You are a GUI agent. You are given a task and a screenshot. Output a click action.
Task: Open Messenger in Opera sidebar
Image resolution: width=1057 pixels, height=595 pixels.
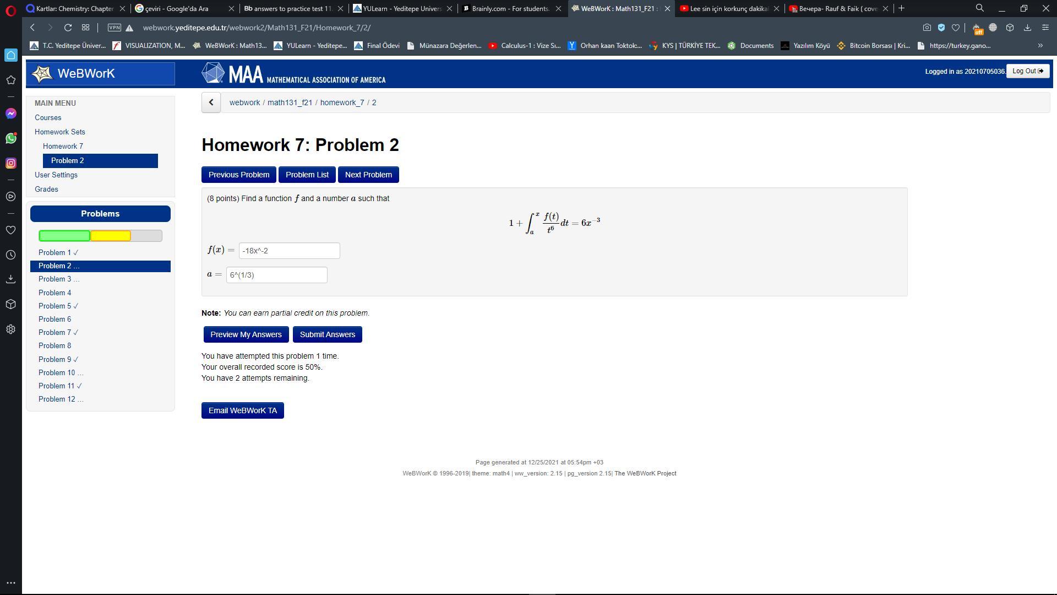pos(10,113)
